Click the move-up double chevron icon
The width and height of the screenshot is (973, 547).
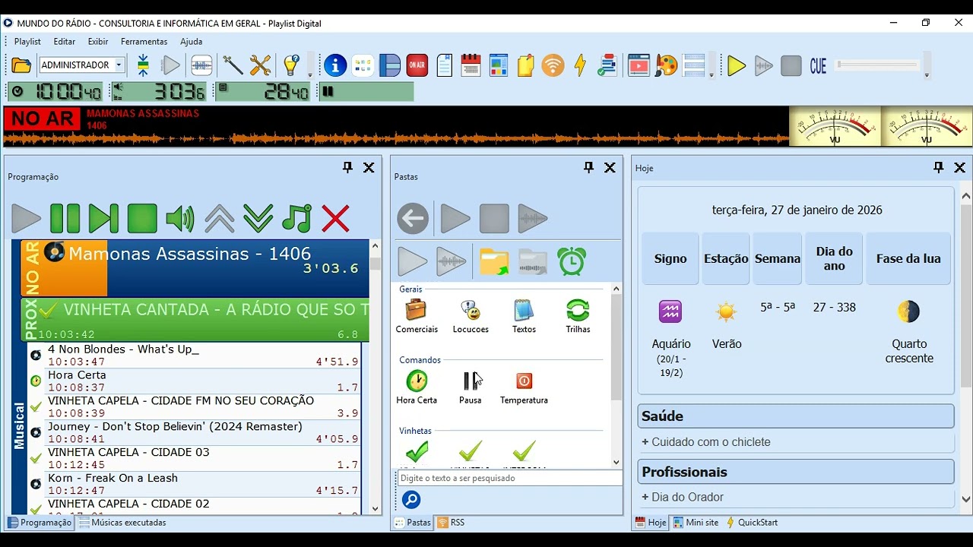point(220,219)
